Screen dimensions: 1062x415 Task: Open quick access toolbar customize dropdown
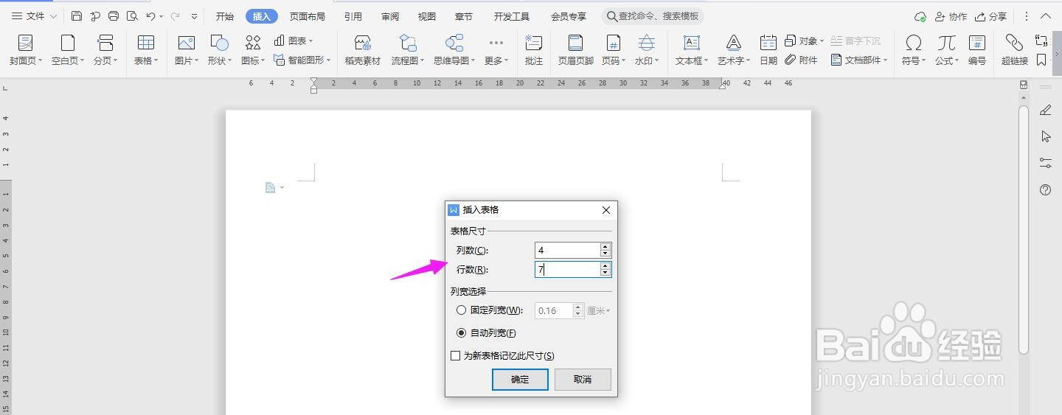pos(194,16)
